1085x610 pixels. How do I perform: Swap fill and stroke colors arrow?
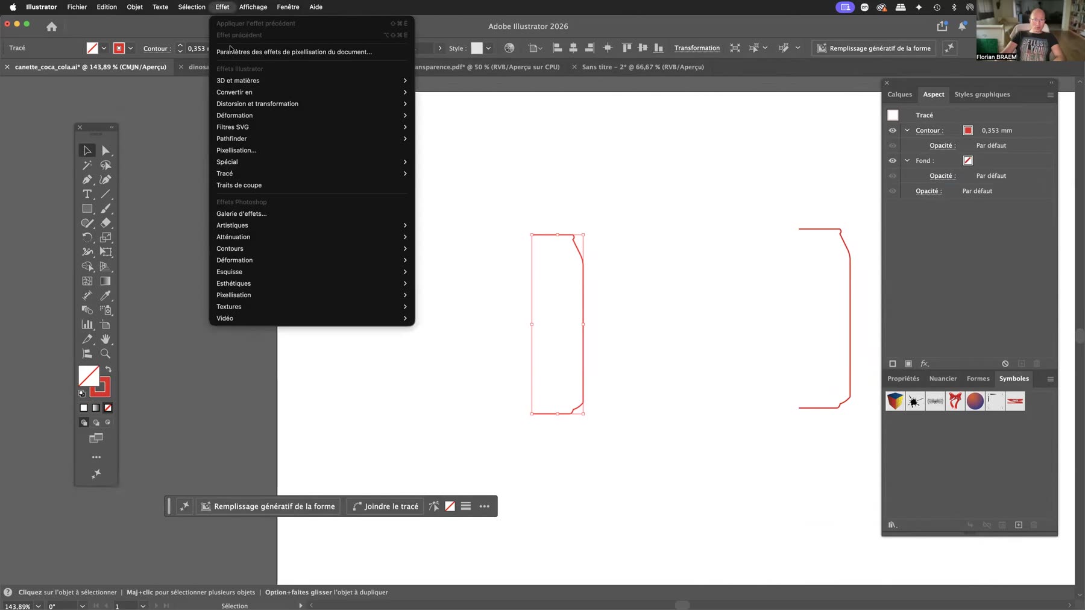click(x=108, y=369)
